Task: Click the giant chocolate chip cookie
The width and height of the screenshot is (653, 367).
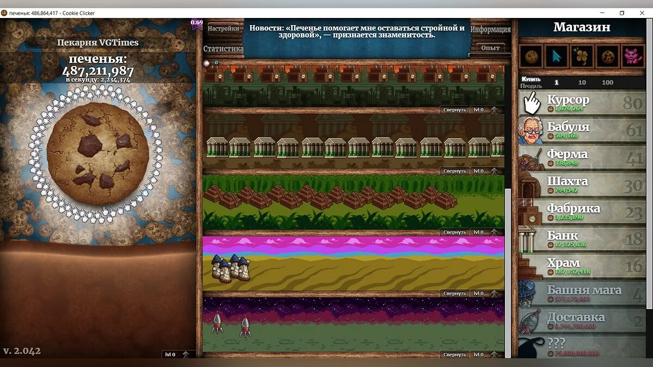Action: click(98, 154)
